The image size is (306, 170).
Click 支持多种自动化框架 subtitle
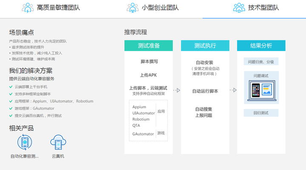point(148,94)
